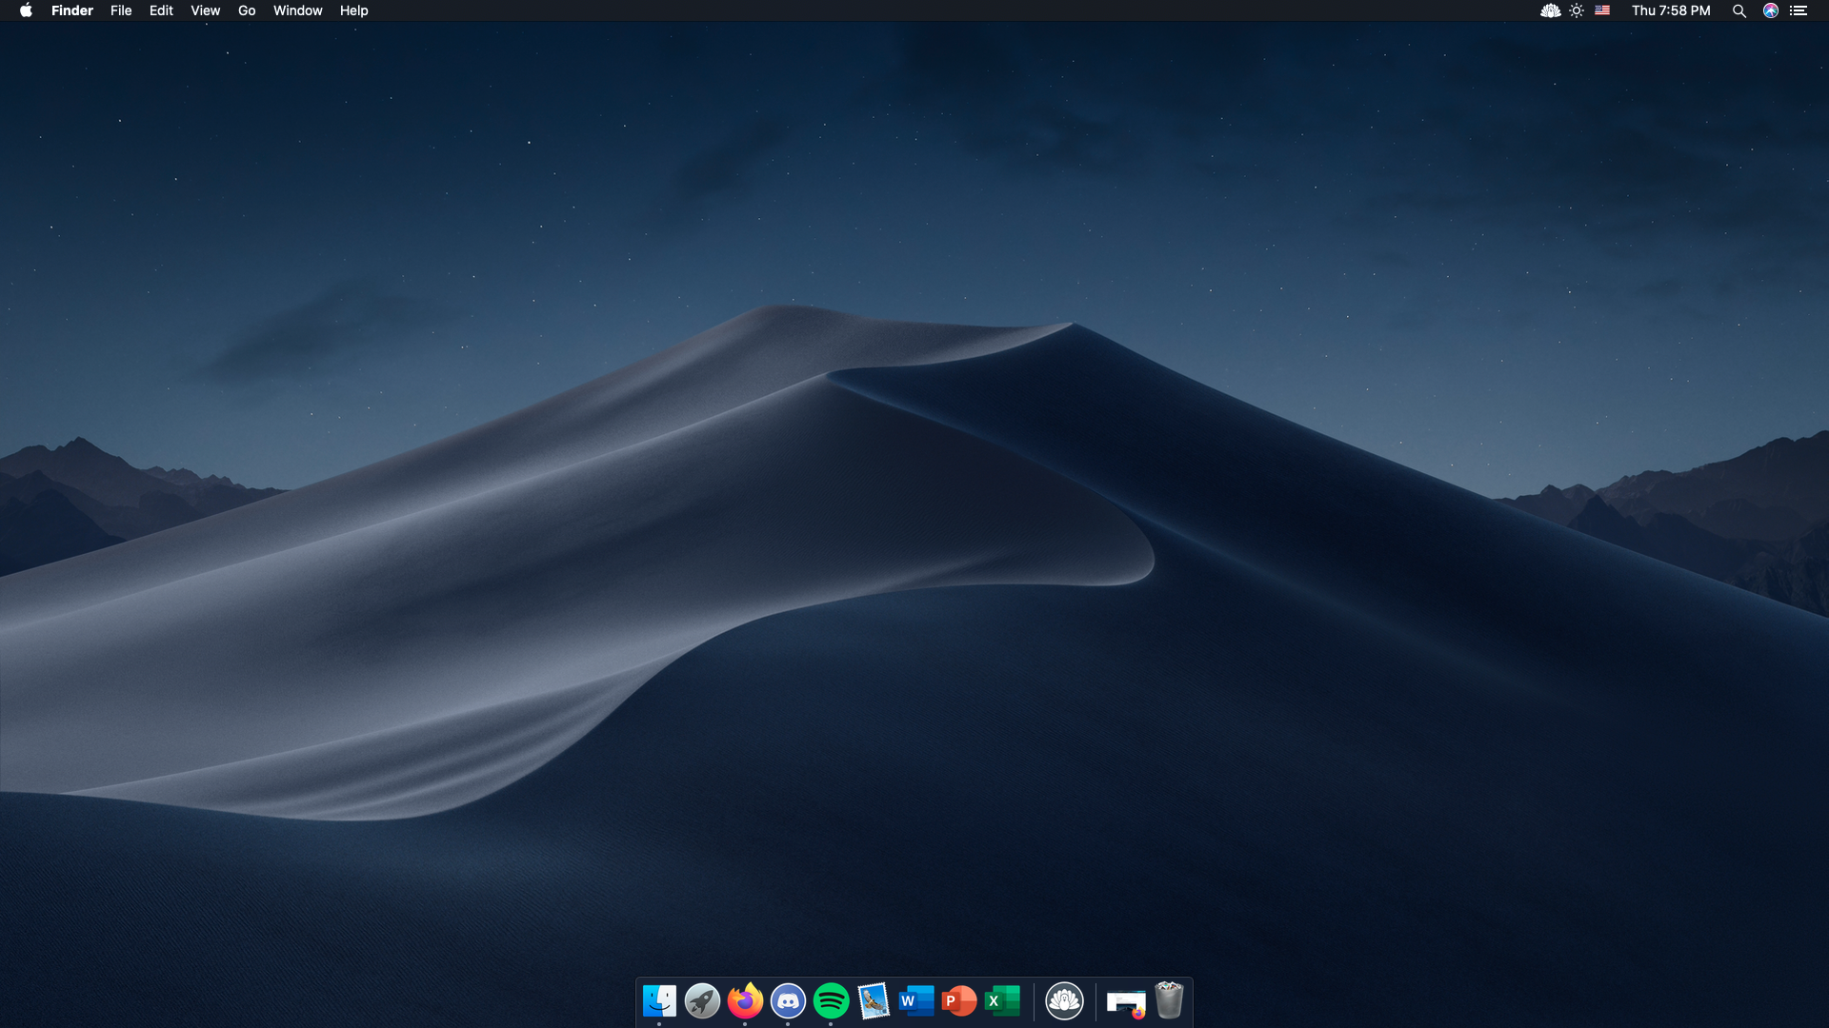
Task: Click the turkey app icon in dock
Action: (1064, 1000)
